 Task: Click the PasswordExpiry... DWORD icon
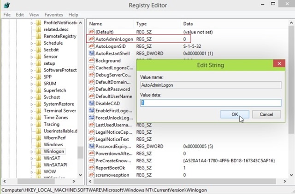tap(91, 146)
